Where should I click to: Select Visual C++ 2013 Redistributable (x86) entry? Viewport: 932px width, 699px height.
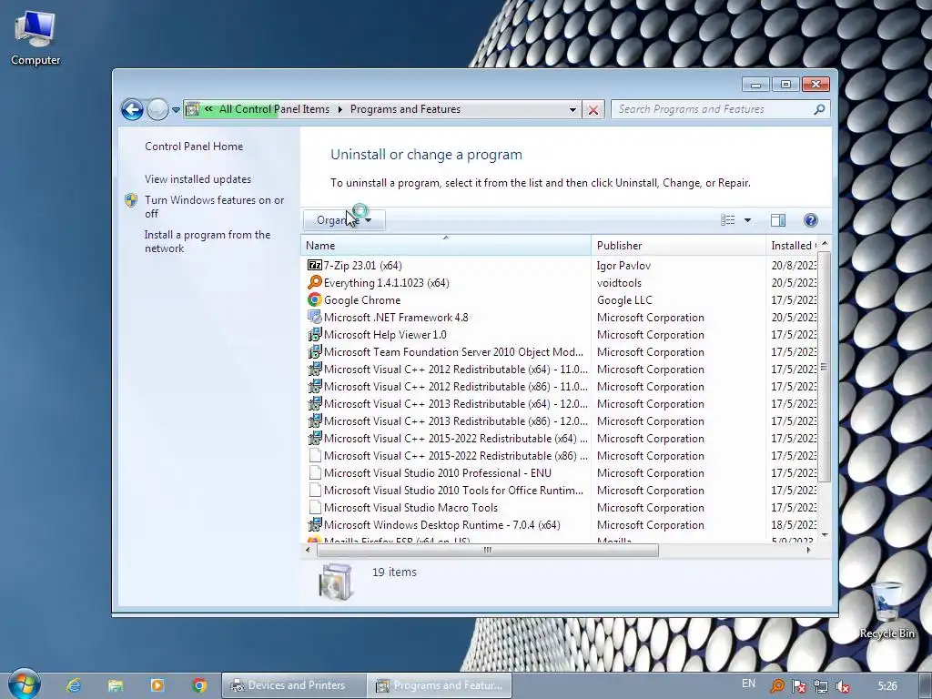pos(456,420)
